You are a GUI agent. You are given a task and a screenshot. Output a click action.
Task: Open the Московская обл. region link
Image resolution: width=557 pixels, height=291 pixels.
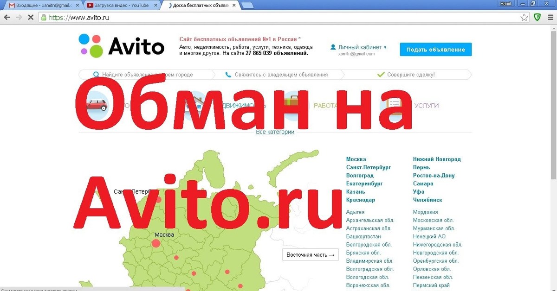[x=434, y=220]
